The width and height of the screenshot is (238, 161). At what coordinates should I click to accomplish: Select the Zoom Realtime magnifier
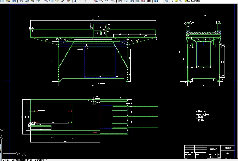101,1
